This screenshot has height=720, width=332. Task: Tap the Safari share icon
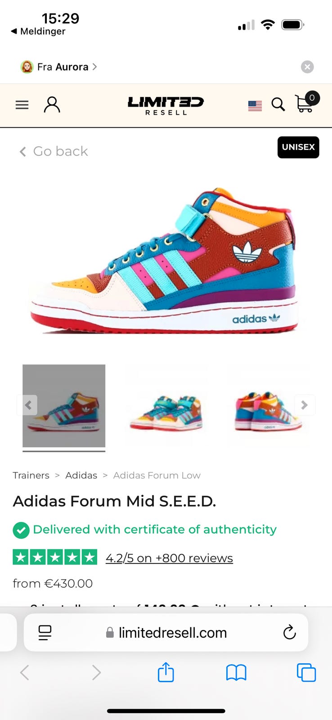click(x=166, y=672)
